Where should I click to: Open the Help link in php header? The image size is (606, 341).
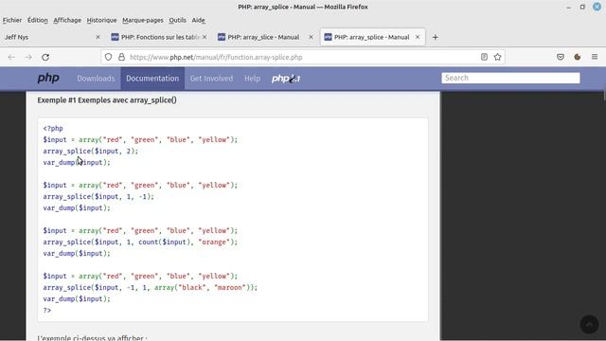252,79
